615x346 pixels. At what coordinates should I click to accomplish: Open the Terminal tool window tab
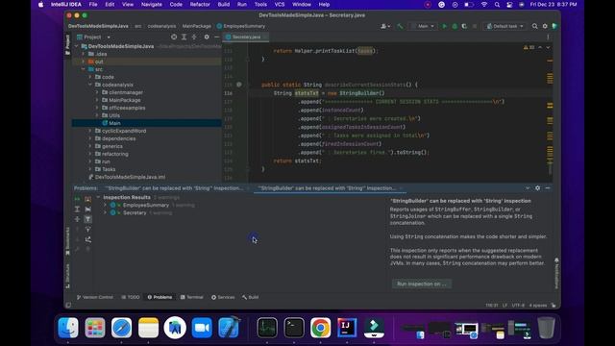(192, 297)
